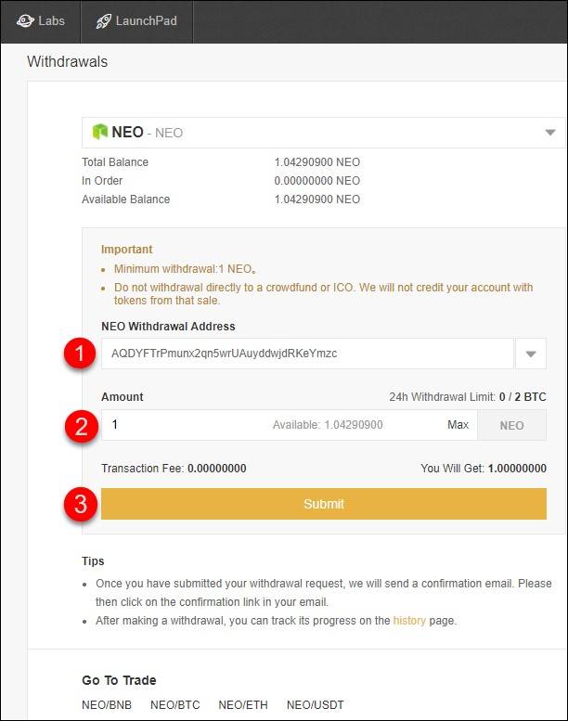
Task: Expand the NEO coin selector dropdown
Action: (550, 133)
